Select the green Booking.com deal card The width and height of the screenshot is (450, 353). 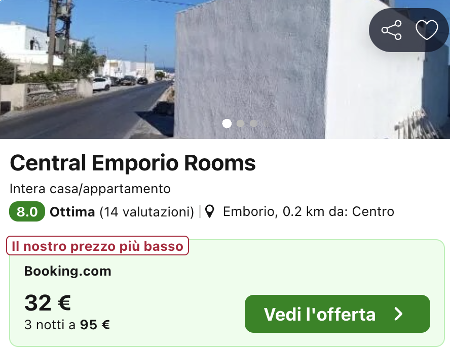(227, 293)
